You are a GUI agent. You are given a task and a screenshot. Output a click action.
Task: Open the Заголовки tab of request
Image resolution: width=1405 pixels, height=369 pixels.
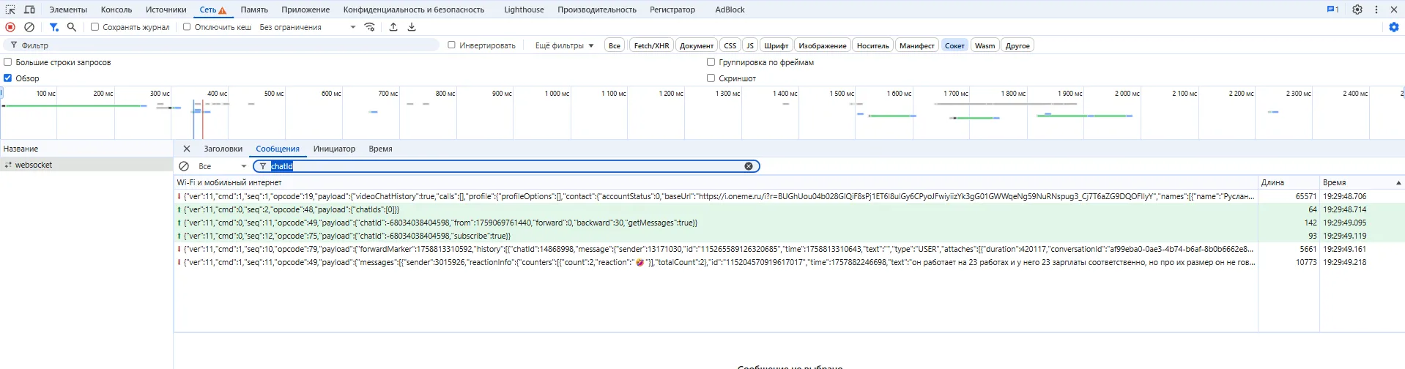(223, 149)
